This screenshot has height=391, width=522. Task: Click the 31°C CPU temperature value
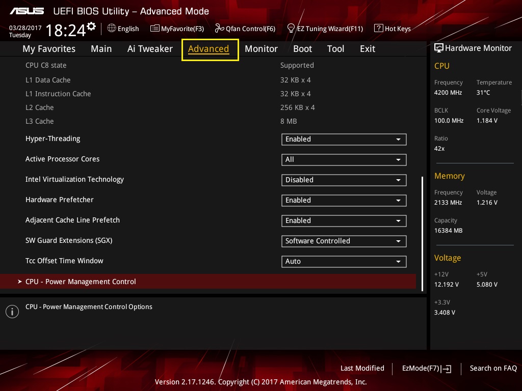(x=483, y=93)
